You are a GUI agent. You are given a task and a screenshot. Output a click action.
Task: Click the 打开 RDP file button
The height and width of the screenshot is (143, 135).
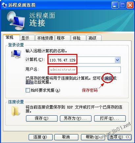(110, 118)
